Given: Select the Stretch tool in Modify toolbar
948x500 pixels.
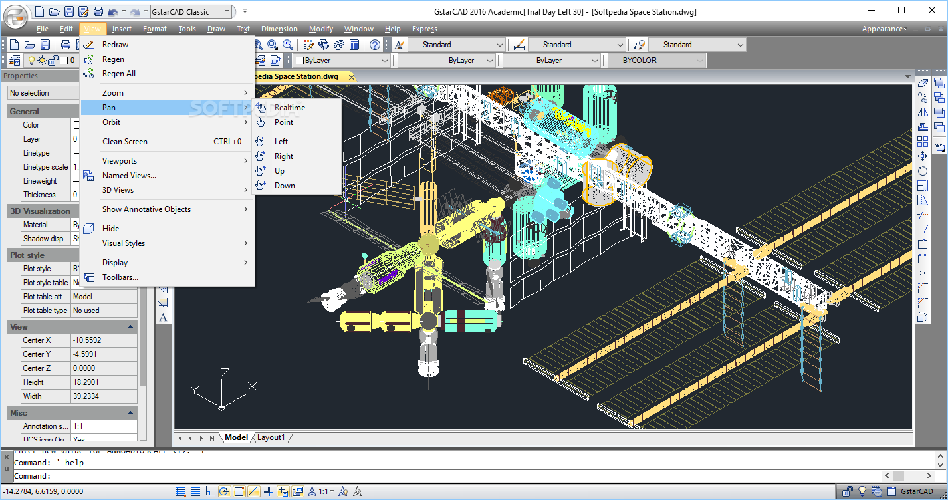Looking at the screenshot, I should (x=922, y=200).
